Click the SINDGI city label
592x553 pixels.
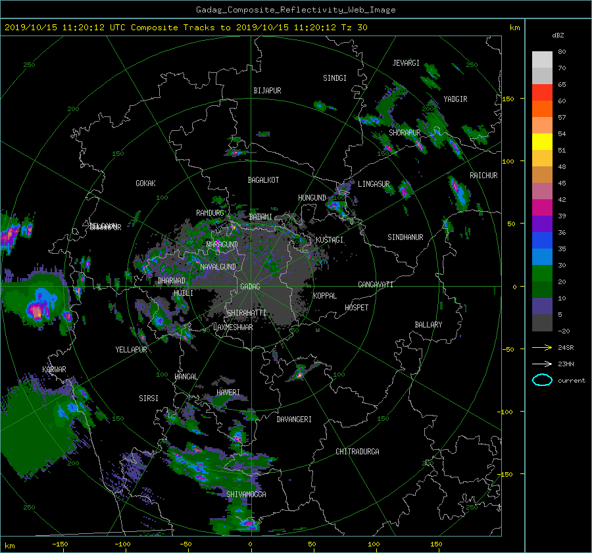coord(335,78)
